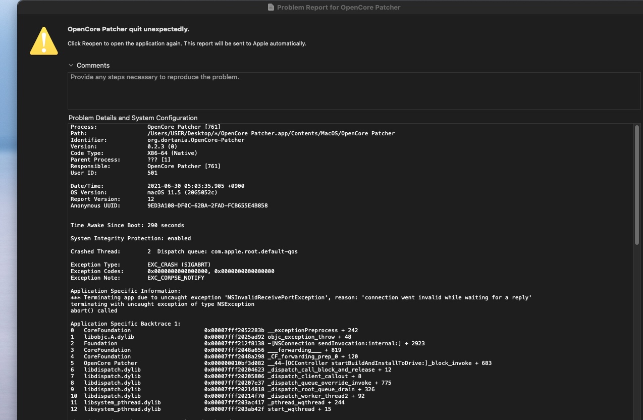643x420 pixels.
Task: Click the Exception Codes line
Action: [173, 271]
